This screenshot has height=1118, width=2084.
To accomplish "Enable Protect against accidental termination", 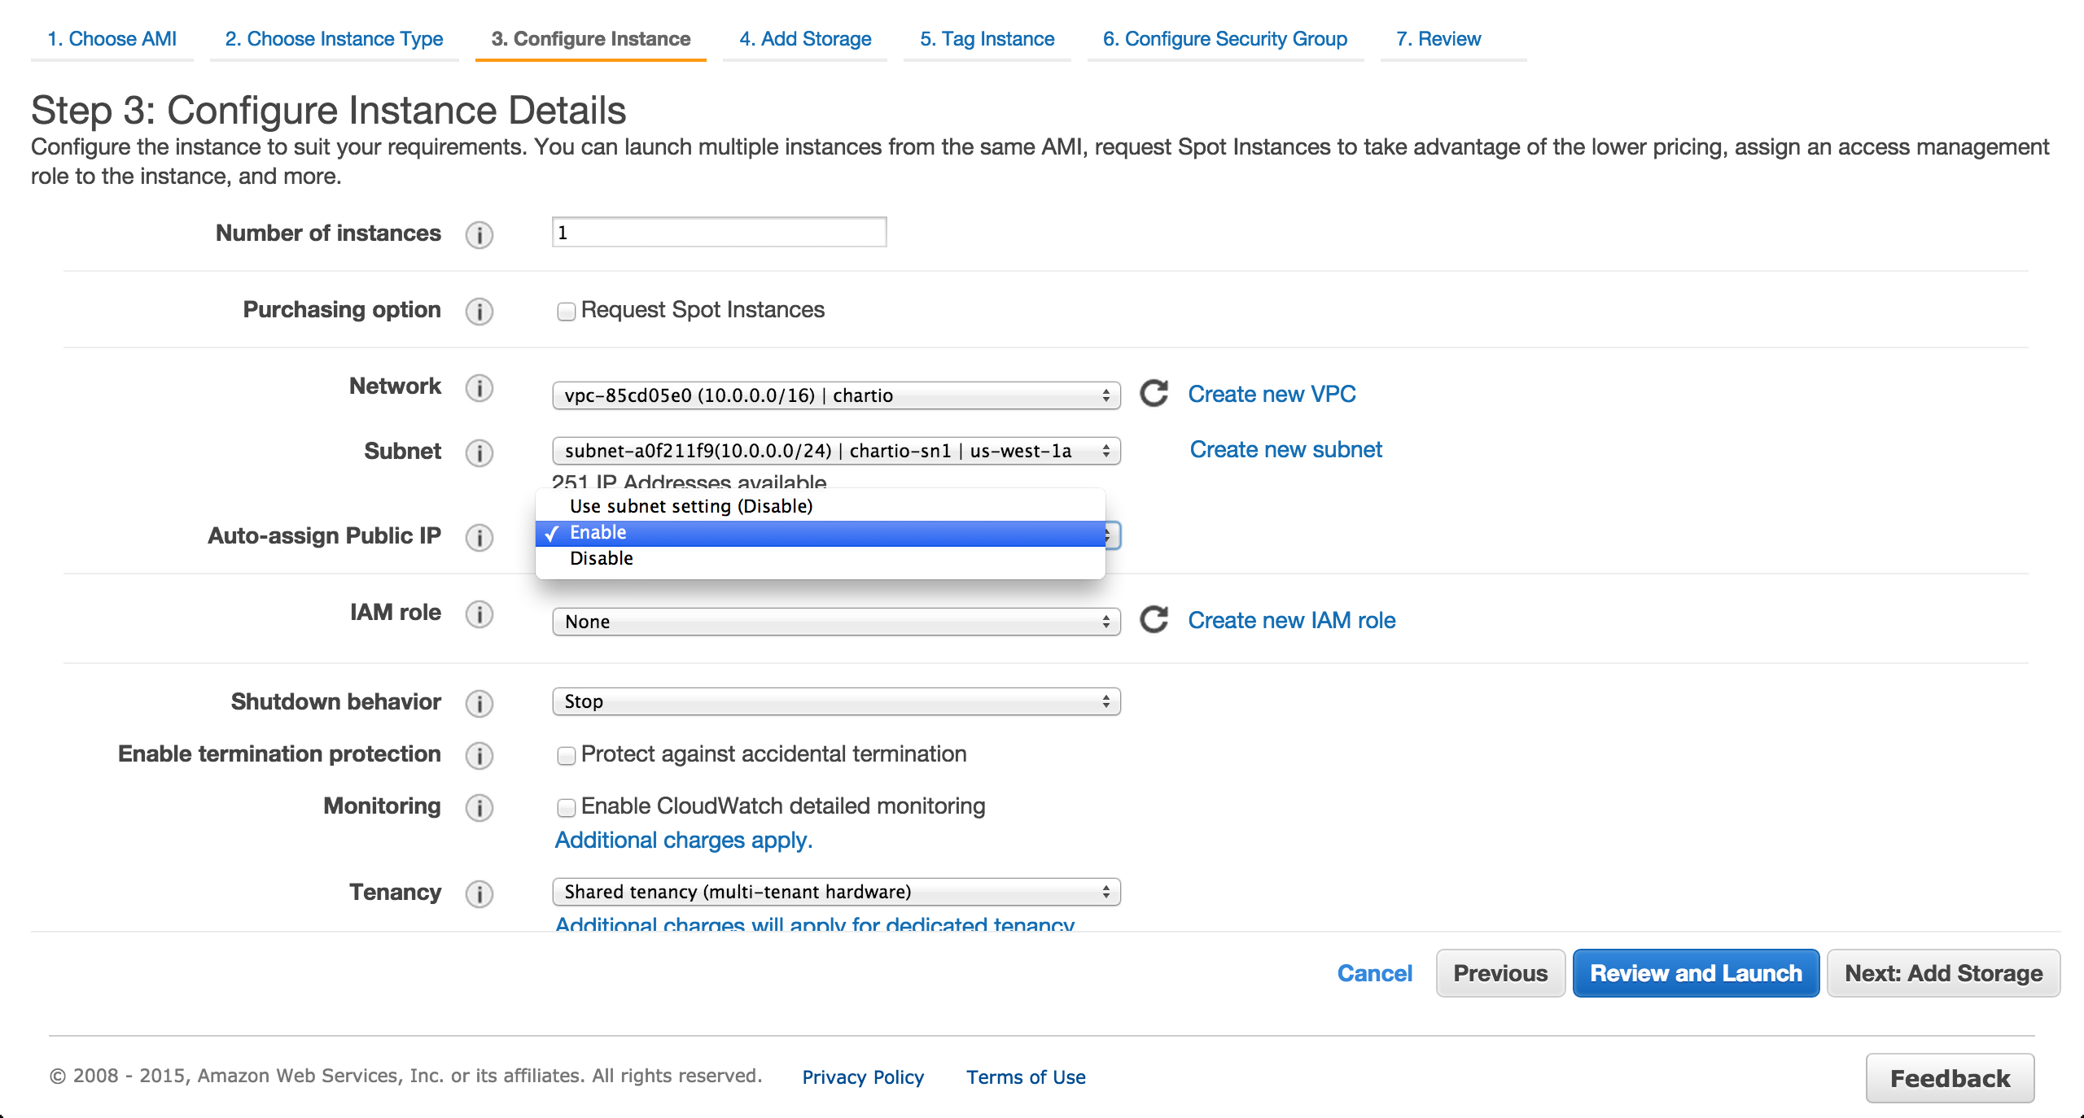I will [x=566, y=755].
